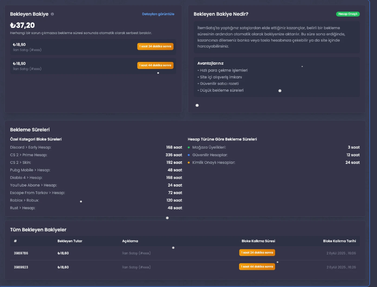The height and width of the screenshot is (287, 377).
Task: Click the ₺37,20 balance total
Action: (x=22, y=25)
